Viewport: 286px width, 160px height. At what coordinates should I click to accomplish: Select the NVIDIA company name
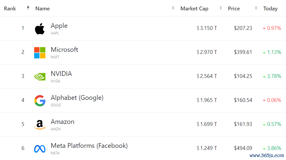(x=61, y=73)
